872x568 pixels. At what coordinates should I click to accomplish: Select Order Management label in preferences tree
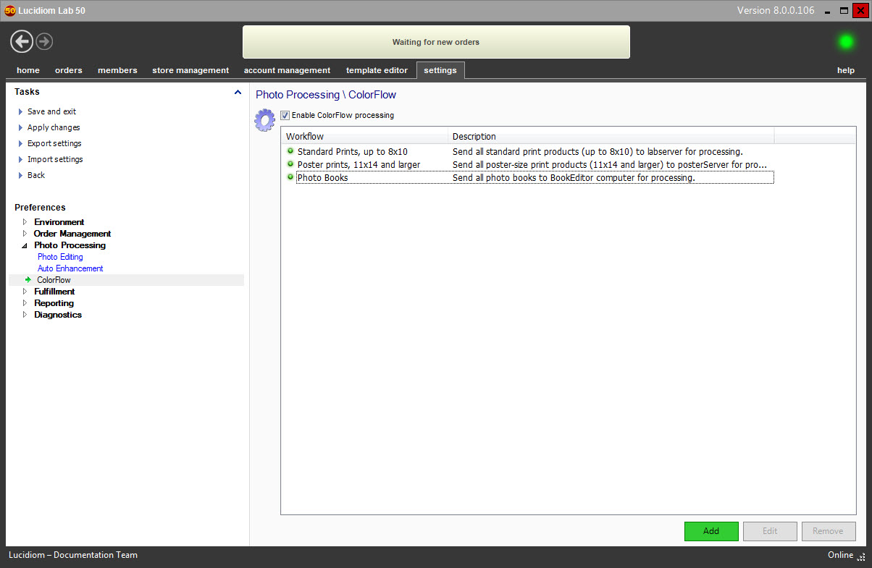72,234
